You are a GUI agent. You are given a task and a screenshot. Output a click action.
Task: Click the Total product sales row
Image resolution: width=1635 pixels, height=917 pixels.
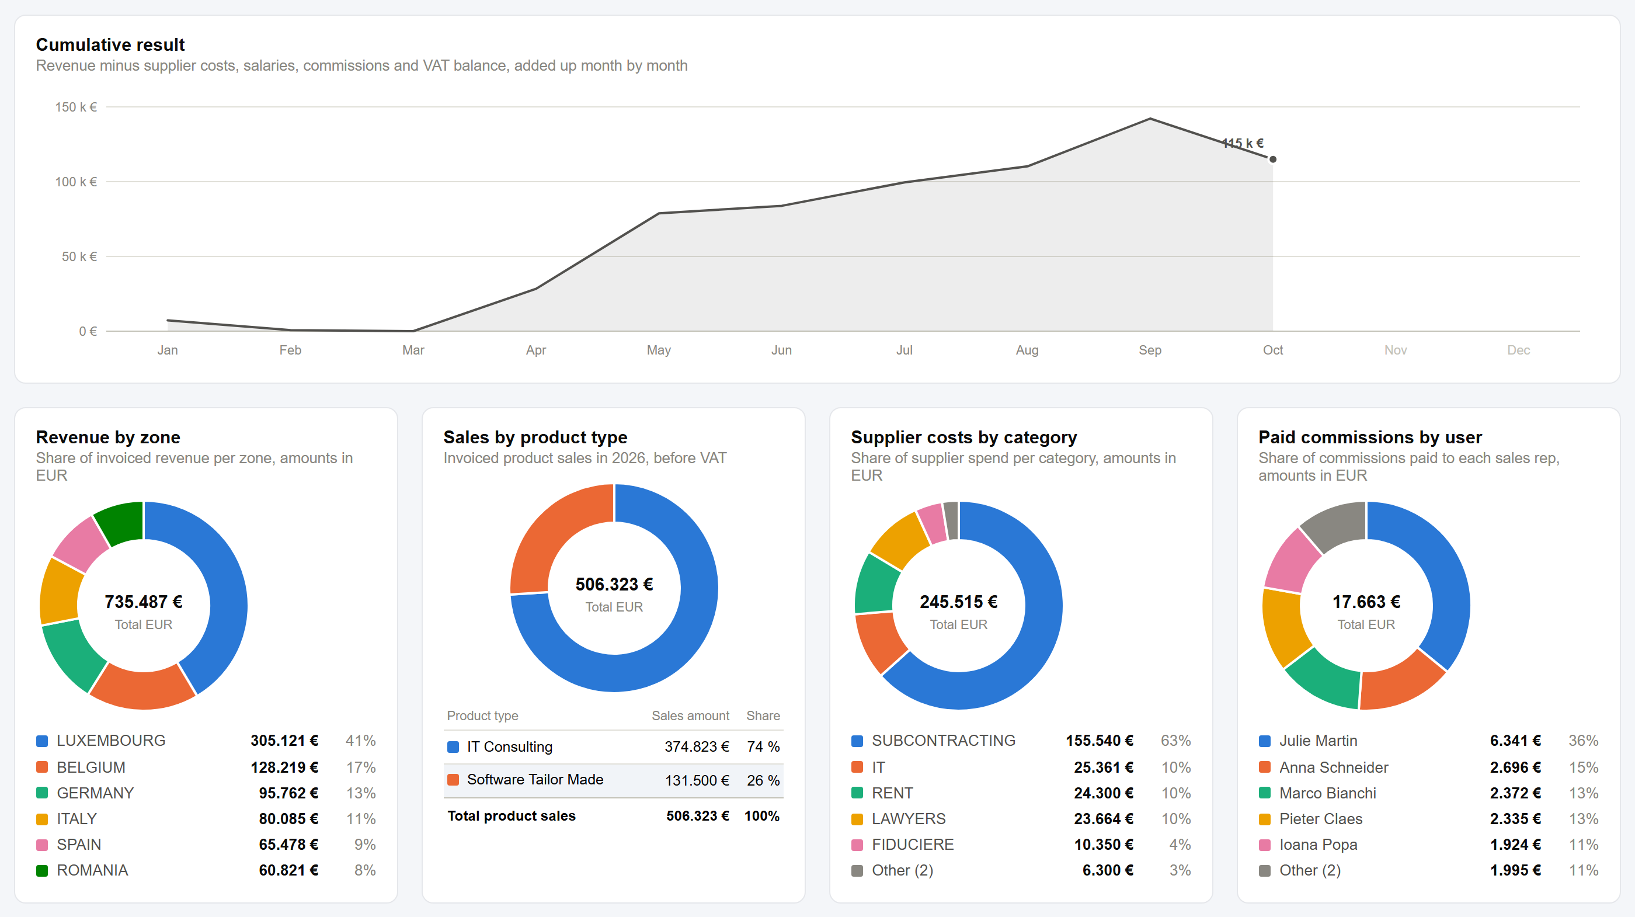pos(614,816)
